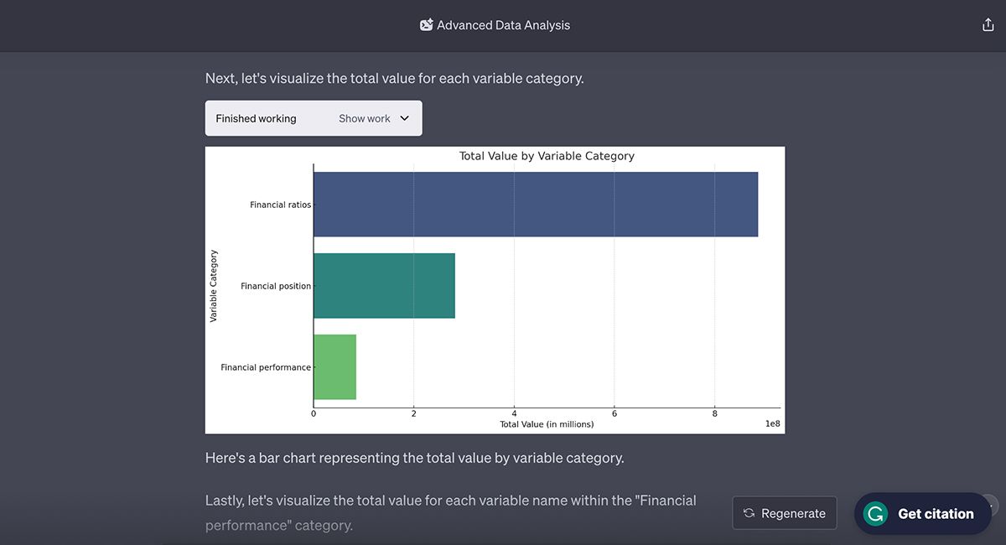
Task: Click the Total Value axis label
Action: [x=546, y=423]
